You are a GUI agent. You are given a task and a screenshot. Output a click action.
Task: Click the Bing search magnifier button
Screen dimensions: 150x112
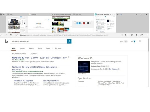coord(69,41)
